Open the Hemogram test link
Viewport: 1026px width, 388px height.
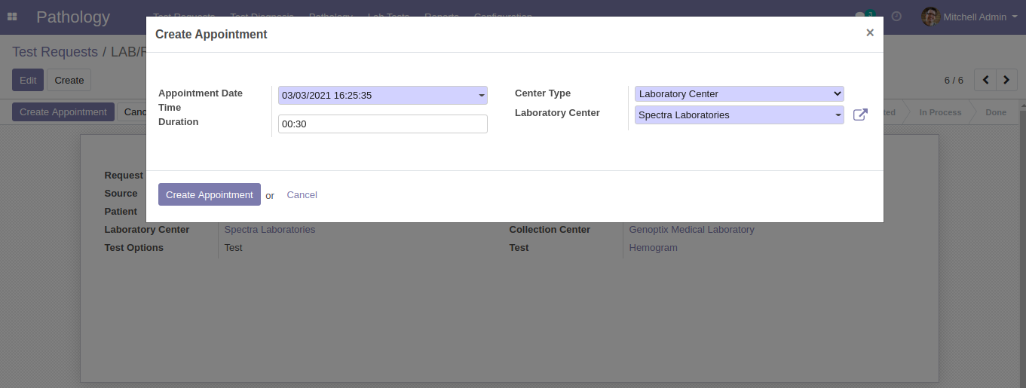(x=653, y=248)
